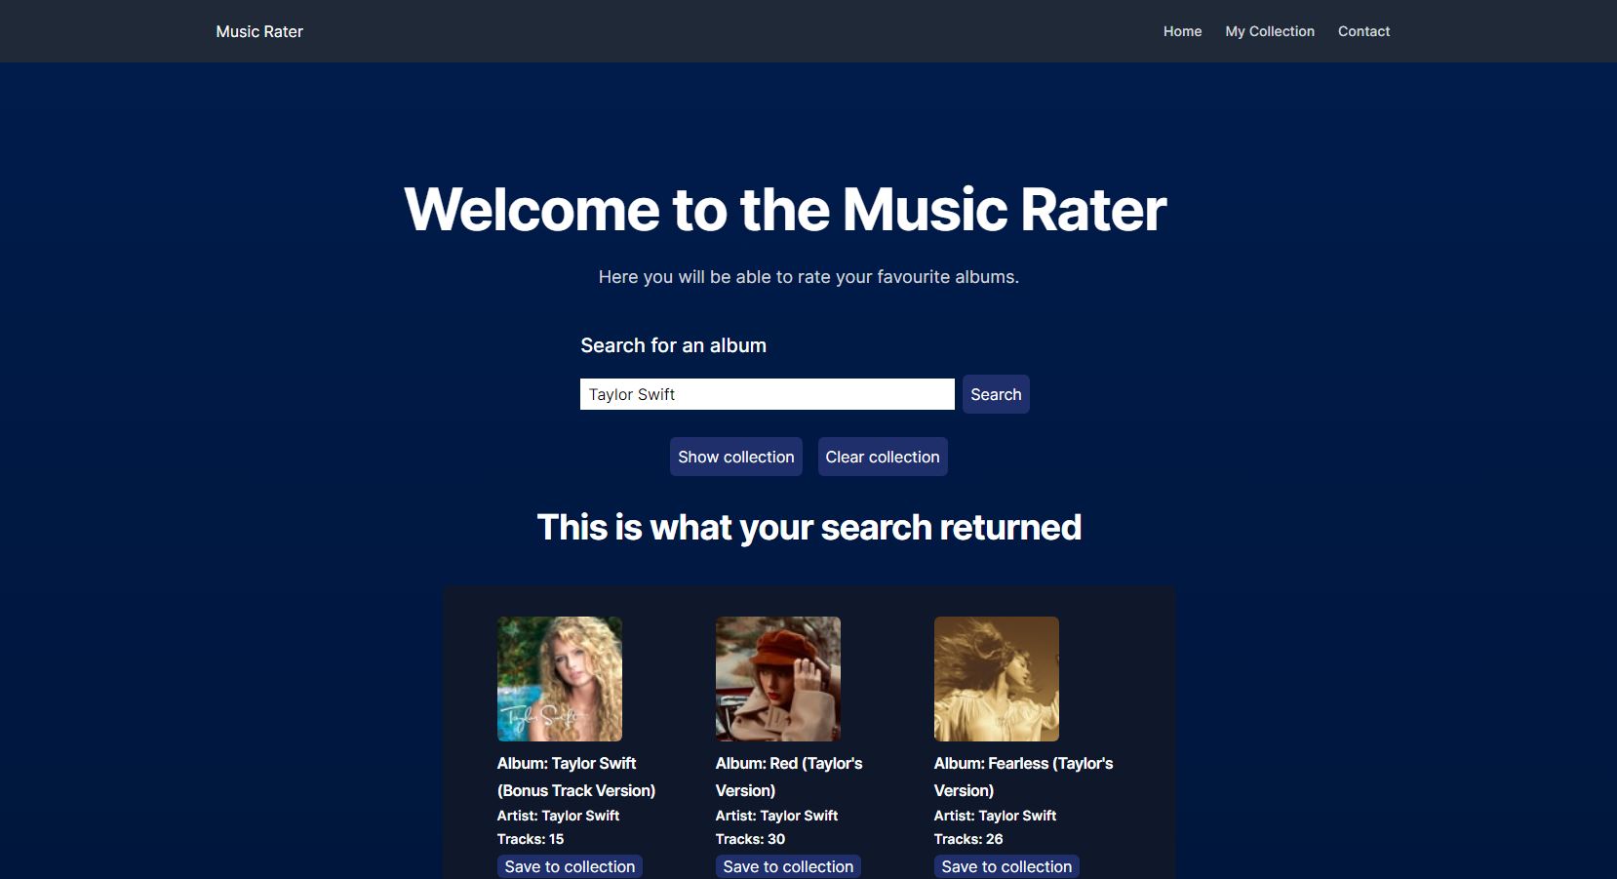Open the Red (Taylor's Version) album cover
1617x879 pixels.
(778, 679)
